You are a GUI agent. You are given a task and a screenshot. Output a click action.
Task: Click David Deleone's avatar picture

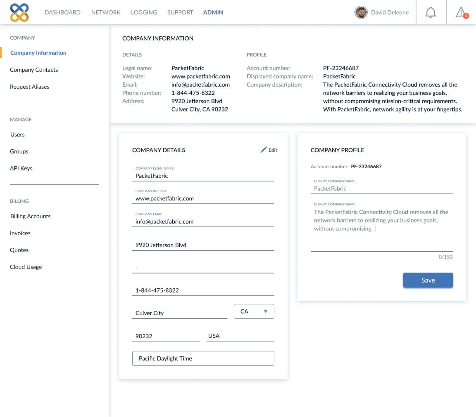(361, 12)
